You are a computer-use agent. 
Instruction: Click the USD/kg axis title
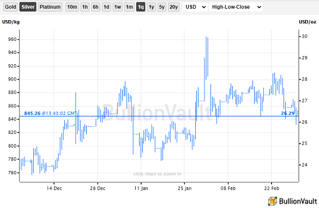(x=11, y=22)
